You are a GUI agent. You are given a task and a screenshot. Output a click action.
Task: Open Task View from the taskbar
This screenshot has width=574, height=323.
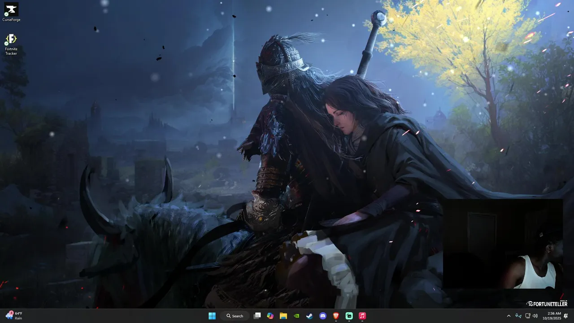(x=257, y=316)
